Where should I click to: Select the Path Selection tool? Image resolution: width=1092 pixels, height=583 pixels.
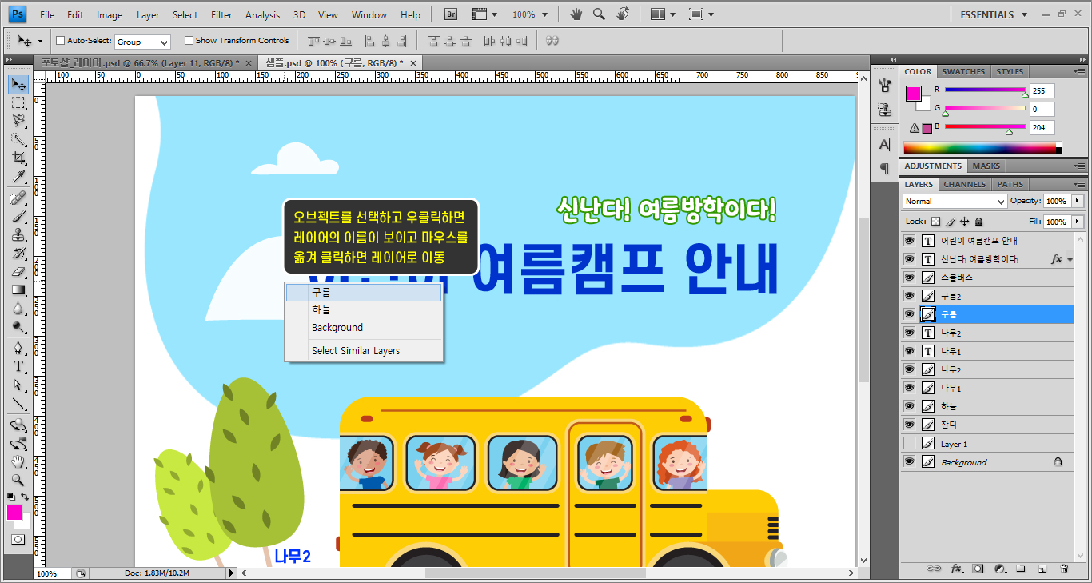coord(18,385)
